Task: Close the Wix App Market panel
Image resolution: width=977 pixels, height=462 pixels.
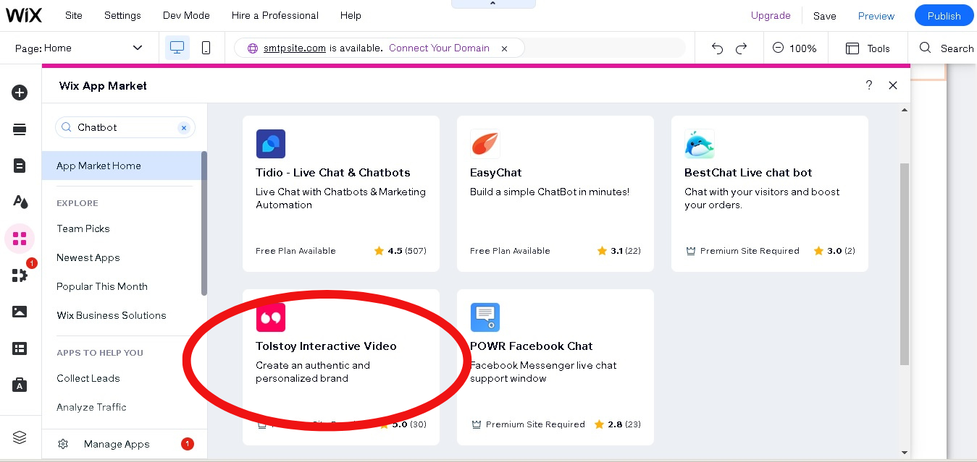Action: 893,85
